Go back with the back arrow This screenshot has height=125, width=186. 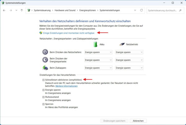tap(4, 10)
